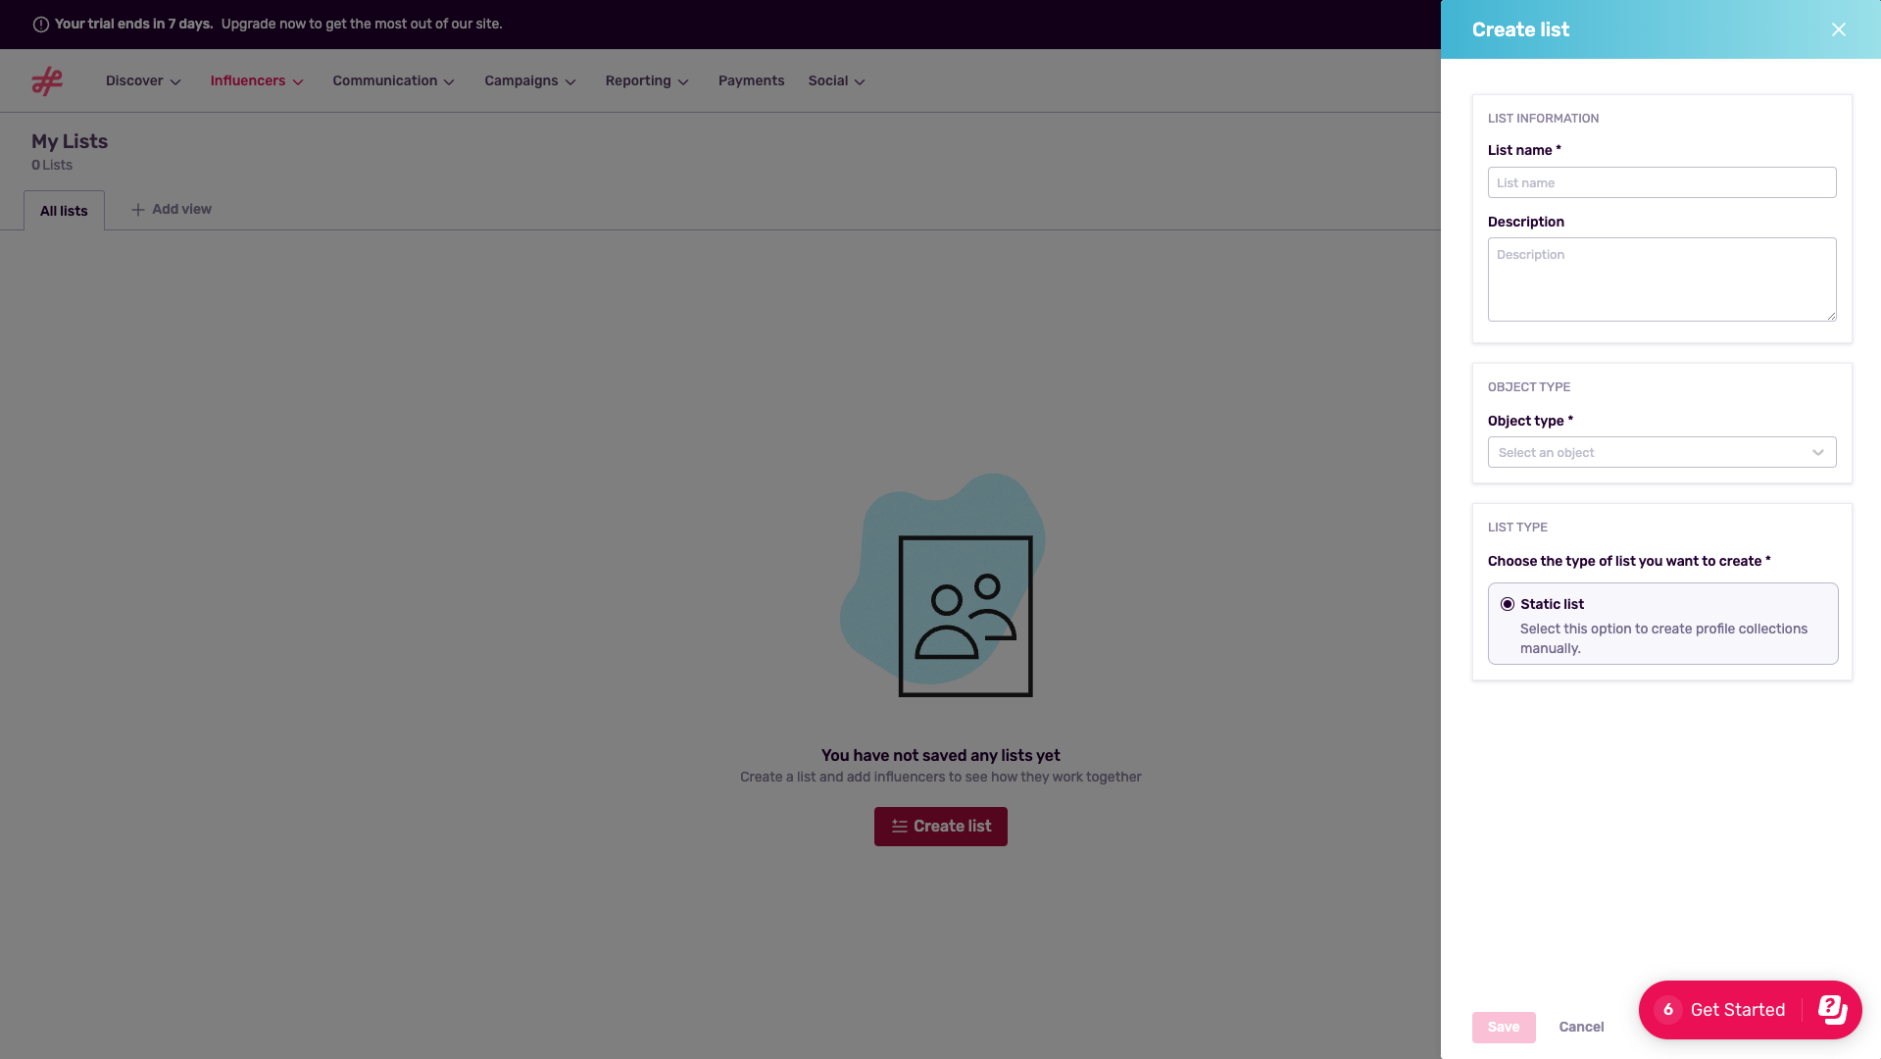Switch to the All lists tab
The image size is (1881, 1059).
pyautogui.click(x=64, y=211)
